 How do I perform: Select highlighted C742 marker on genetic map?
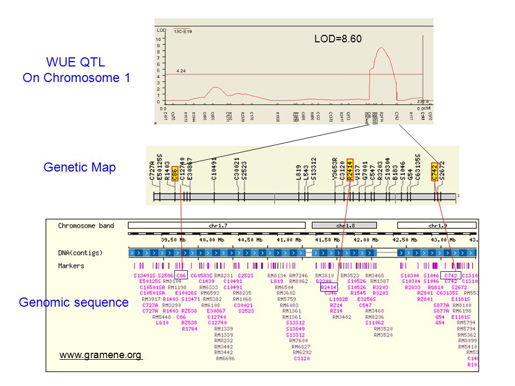click(x=435, y=172)
